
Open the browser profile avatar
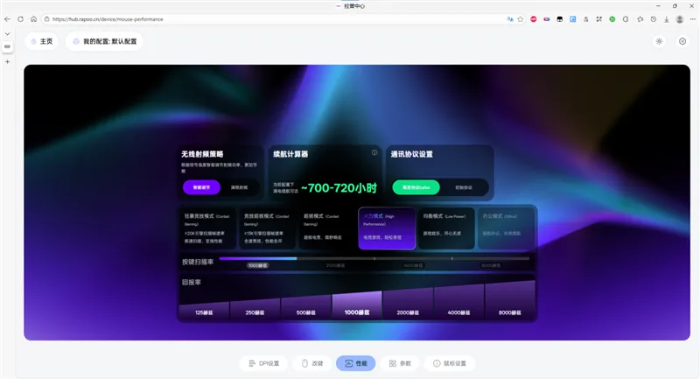[x=680, y=18]
